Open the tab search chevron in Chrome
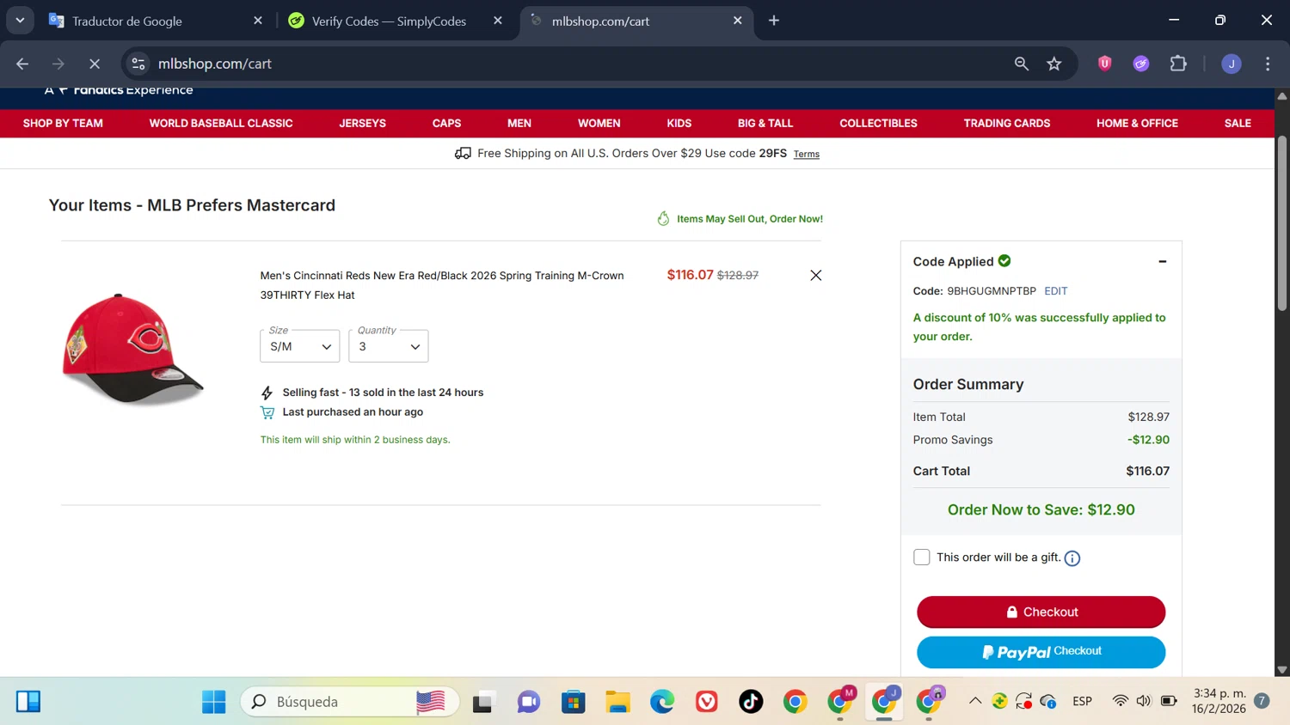Viewport: 1290px width, 725px height. coord(19,21)
